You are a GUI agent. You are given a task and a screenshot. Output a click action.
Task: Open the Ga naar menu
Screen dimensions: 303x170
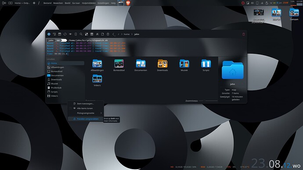(76, 3)
